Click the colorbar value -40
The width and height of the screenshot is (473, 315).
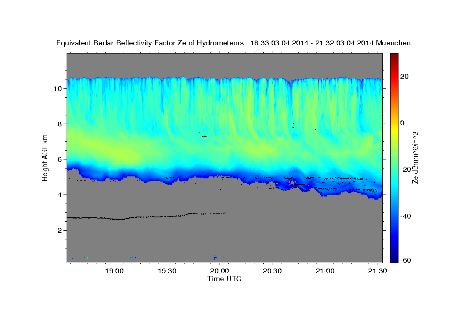(406, 217)
